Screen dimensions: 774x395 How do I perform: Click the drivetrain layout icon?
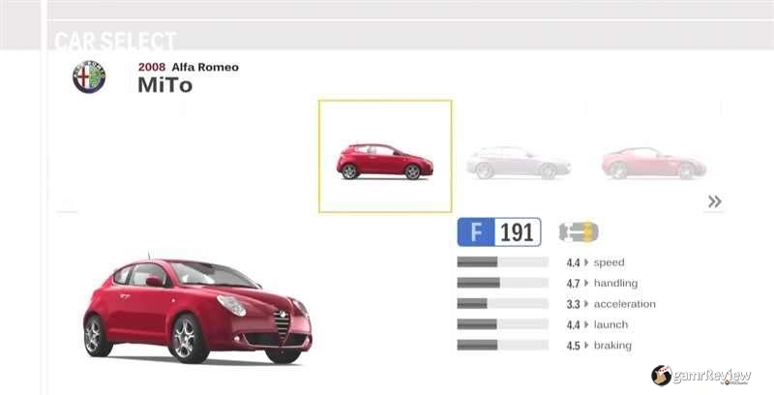click(579, 232)
